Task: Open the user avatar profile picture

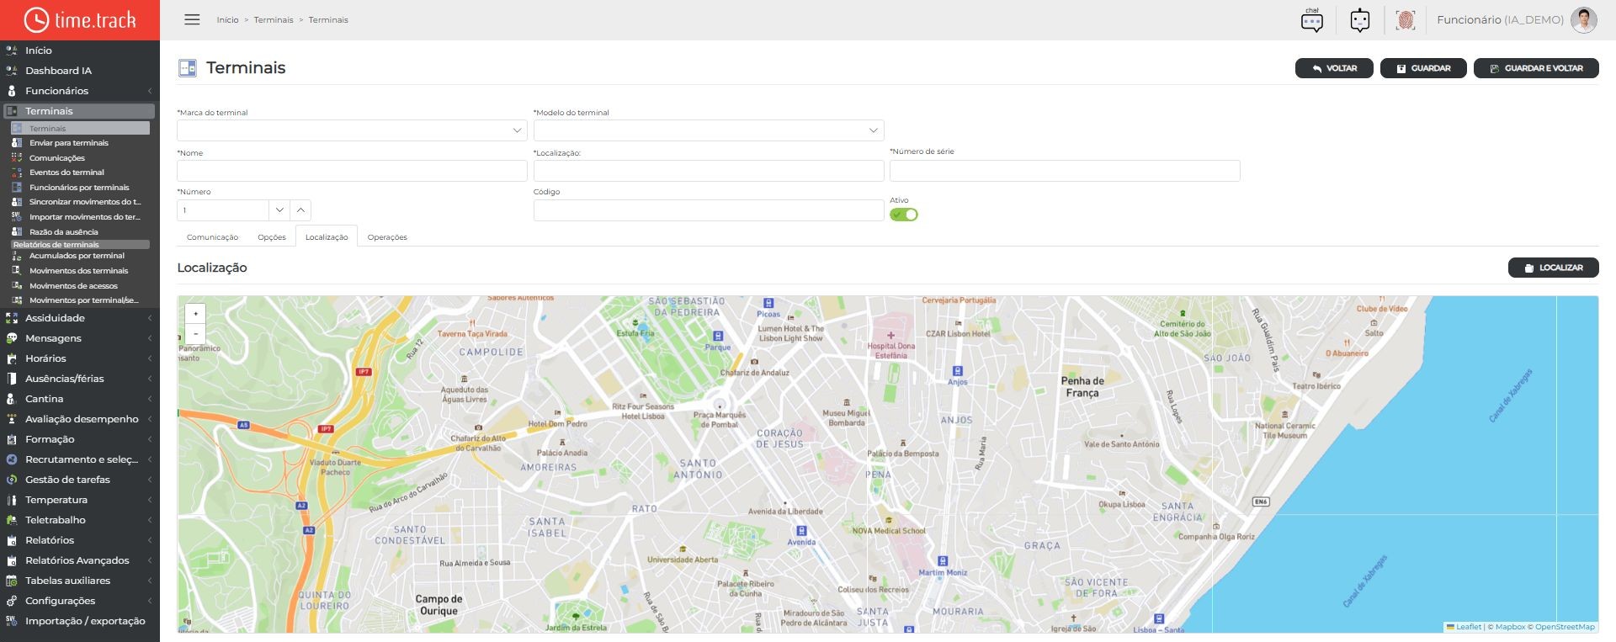Action: pos(1584,20)
